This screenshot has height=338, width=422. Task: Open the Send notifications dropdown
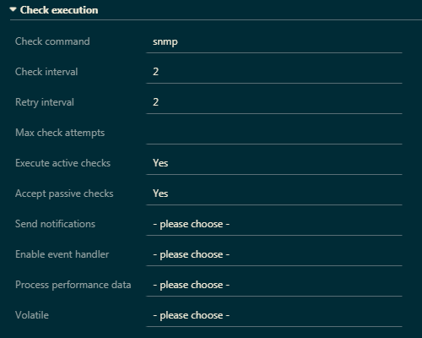274,224
